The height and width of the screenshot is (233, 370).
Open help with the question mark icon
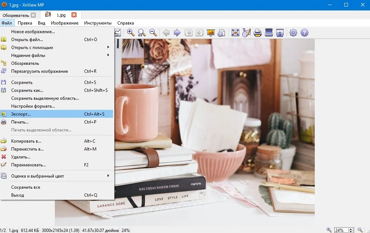click(x=304, y=32)
